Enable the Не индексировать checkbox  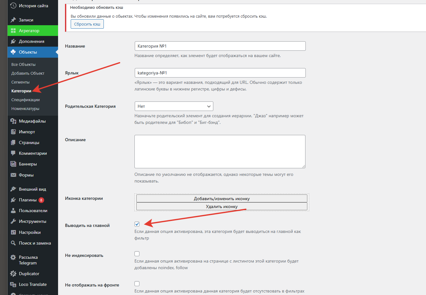pyautogui.click(x=137, y=254)
